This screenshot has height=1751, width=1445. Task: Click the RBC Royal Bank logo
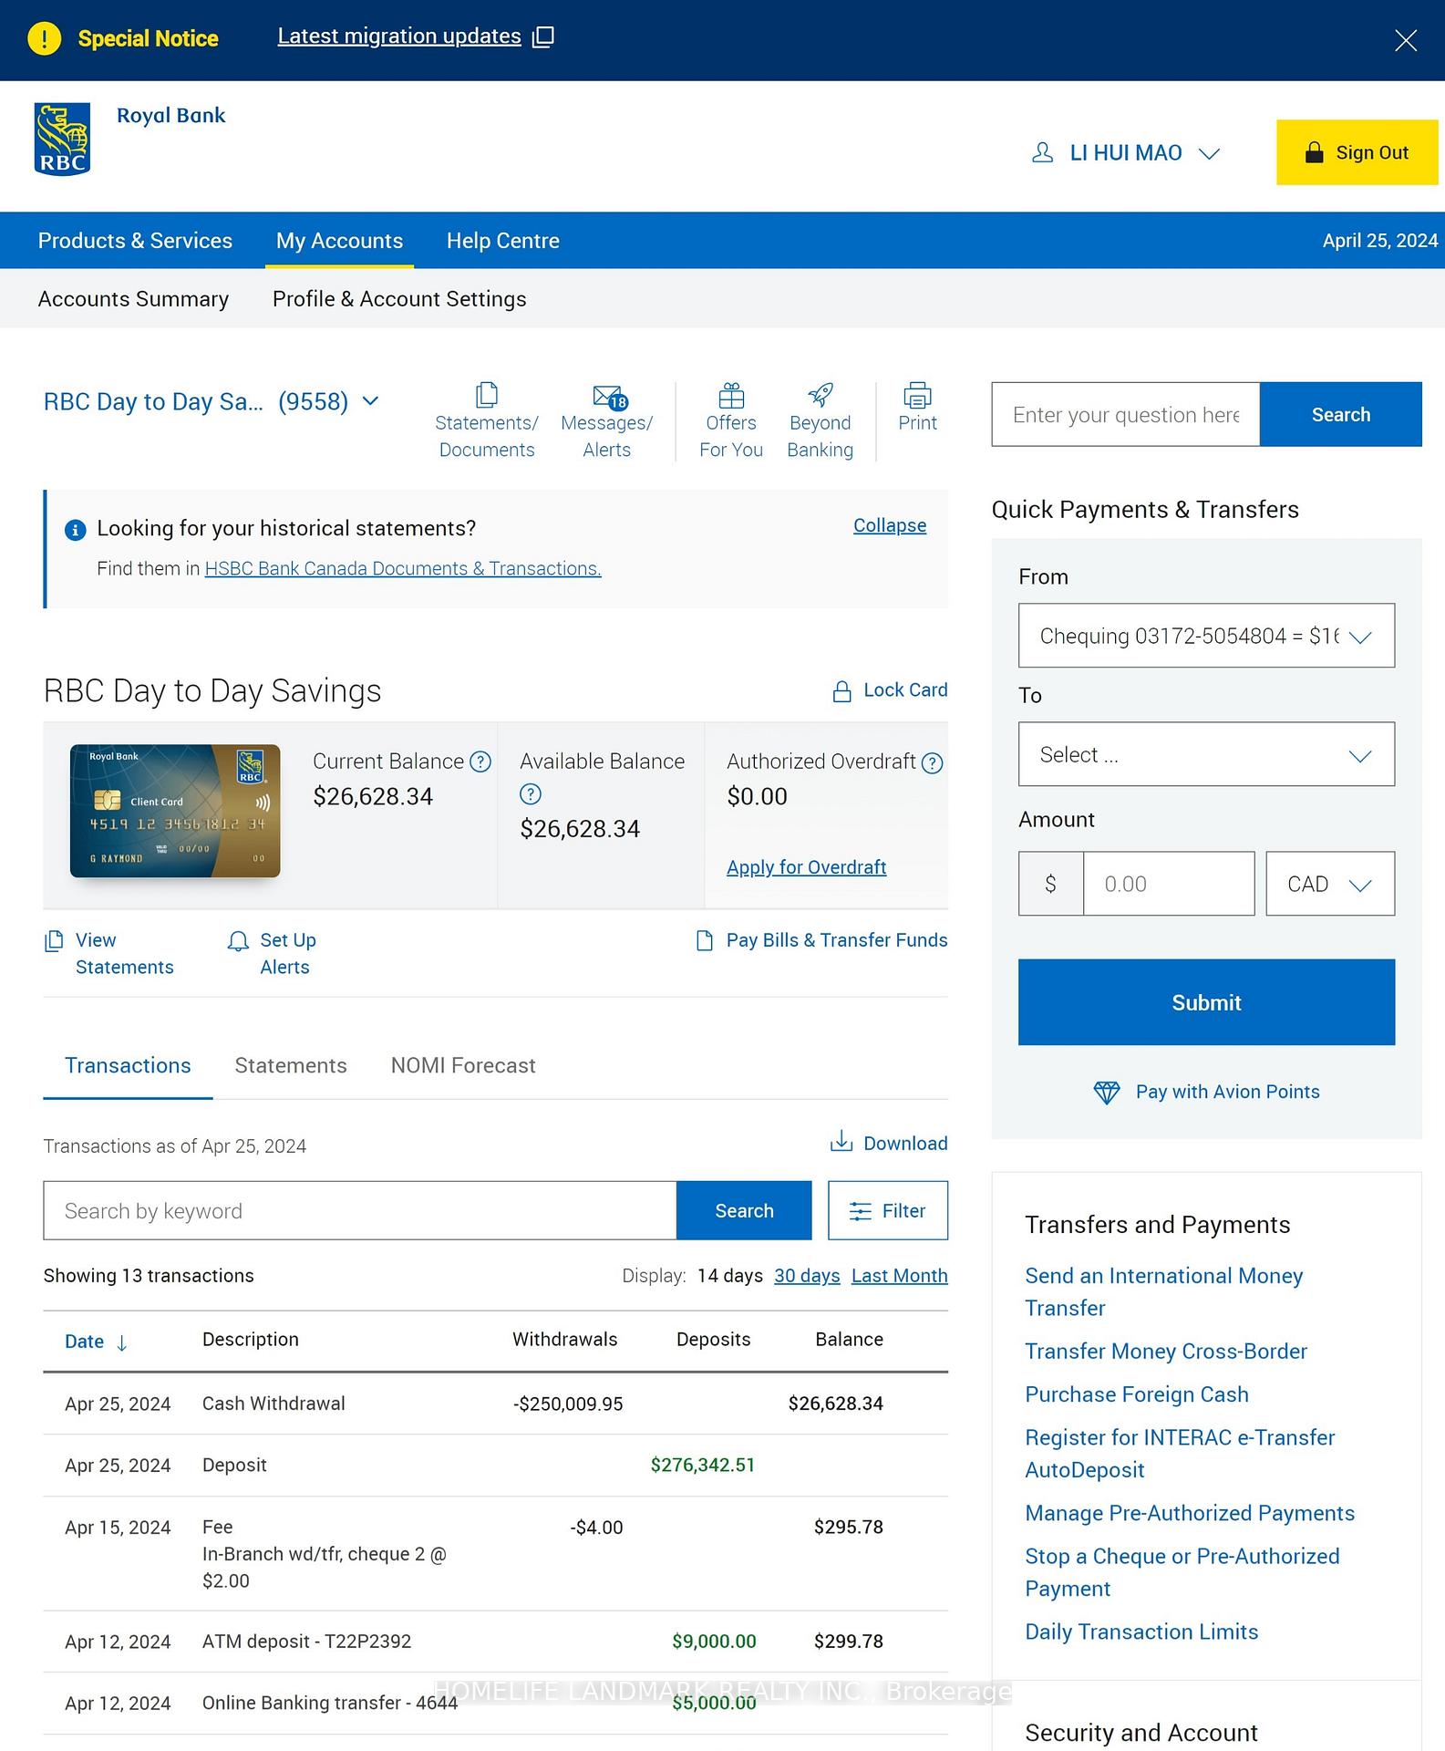62,140
